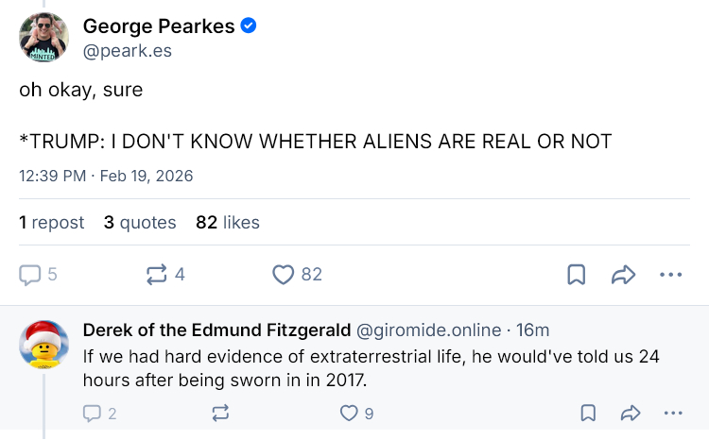Viewport: 709px width, 440px height.
Task: View George Pearkes' profile avatar
Action: [x=43, y=38]
